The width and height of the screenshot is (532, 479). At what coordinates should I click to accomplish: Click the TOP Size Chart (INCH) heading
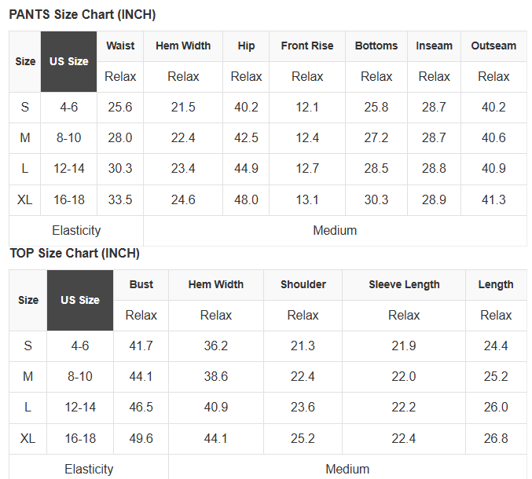(x=75, y=254)
